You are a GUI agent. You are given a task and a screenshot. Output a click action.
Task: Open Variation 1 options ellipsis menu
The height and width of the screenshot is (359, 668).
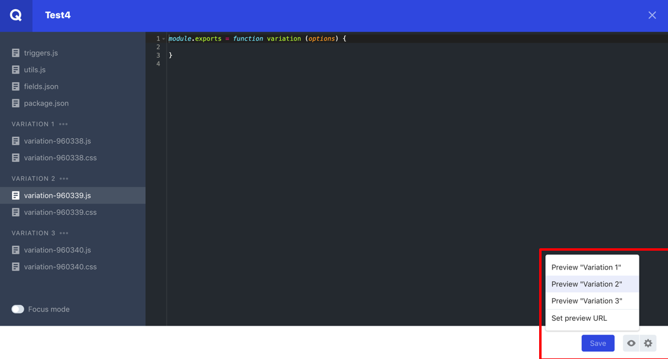pyautogui.click(x=63, y=124)
